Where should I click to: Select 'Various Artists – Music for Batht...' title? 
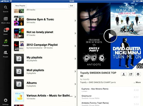[49, 96]
